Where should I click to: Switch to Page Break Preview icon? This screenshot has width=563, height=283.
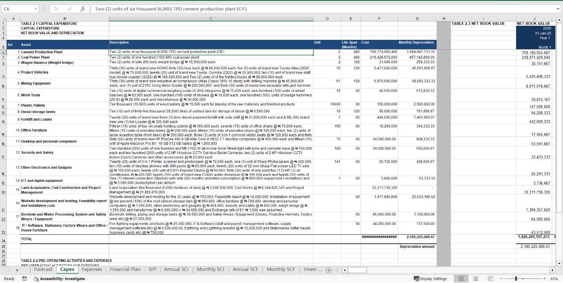pyautogui.click(x=490, y=278)
